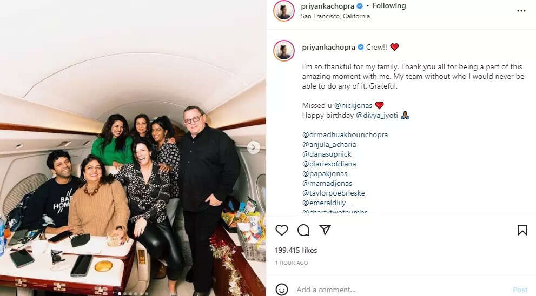Screen dimensions: 536x296
Task: Open the @nickjonas mention
Action: point(353,105)
